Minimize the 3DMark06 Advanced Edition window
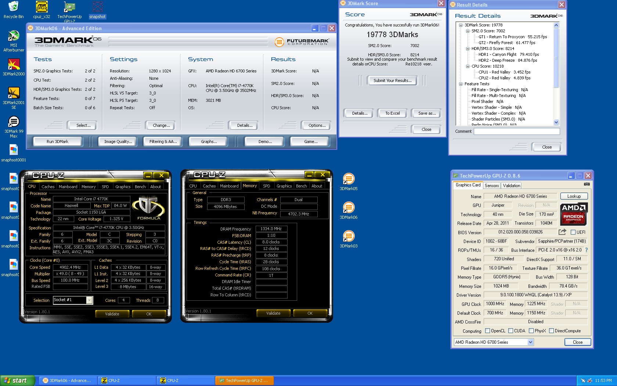The image size is (617, 386). tap(315, 28)
